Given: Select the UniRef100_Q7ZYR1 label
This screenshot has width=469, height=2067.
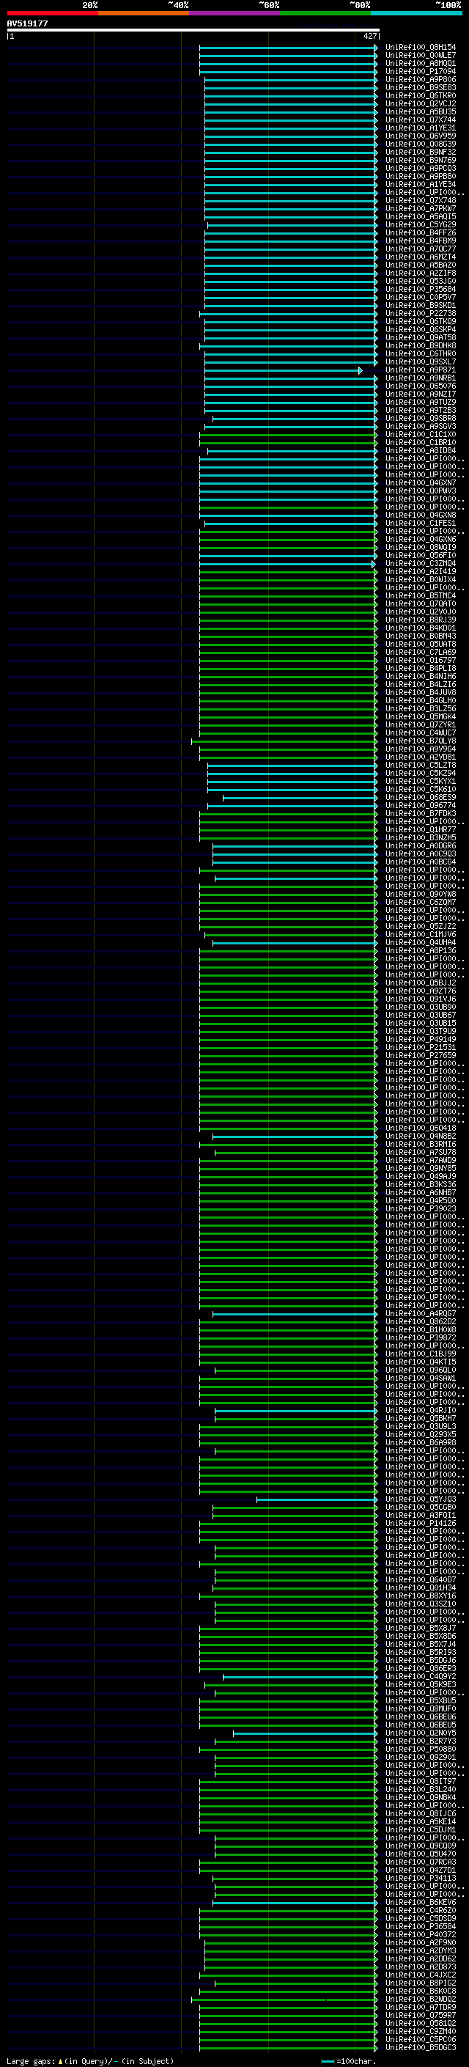Looking at the screenshot, I should [x=420, y=724].
